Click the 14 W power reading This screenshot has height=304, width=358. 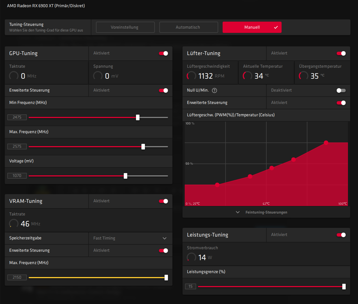(x=205, y=257)
